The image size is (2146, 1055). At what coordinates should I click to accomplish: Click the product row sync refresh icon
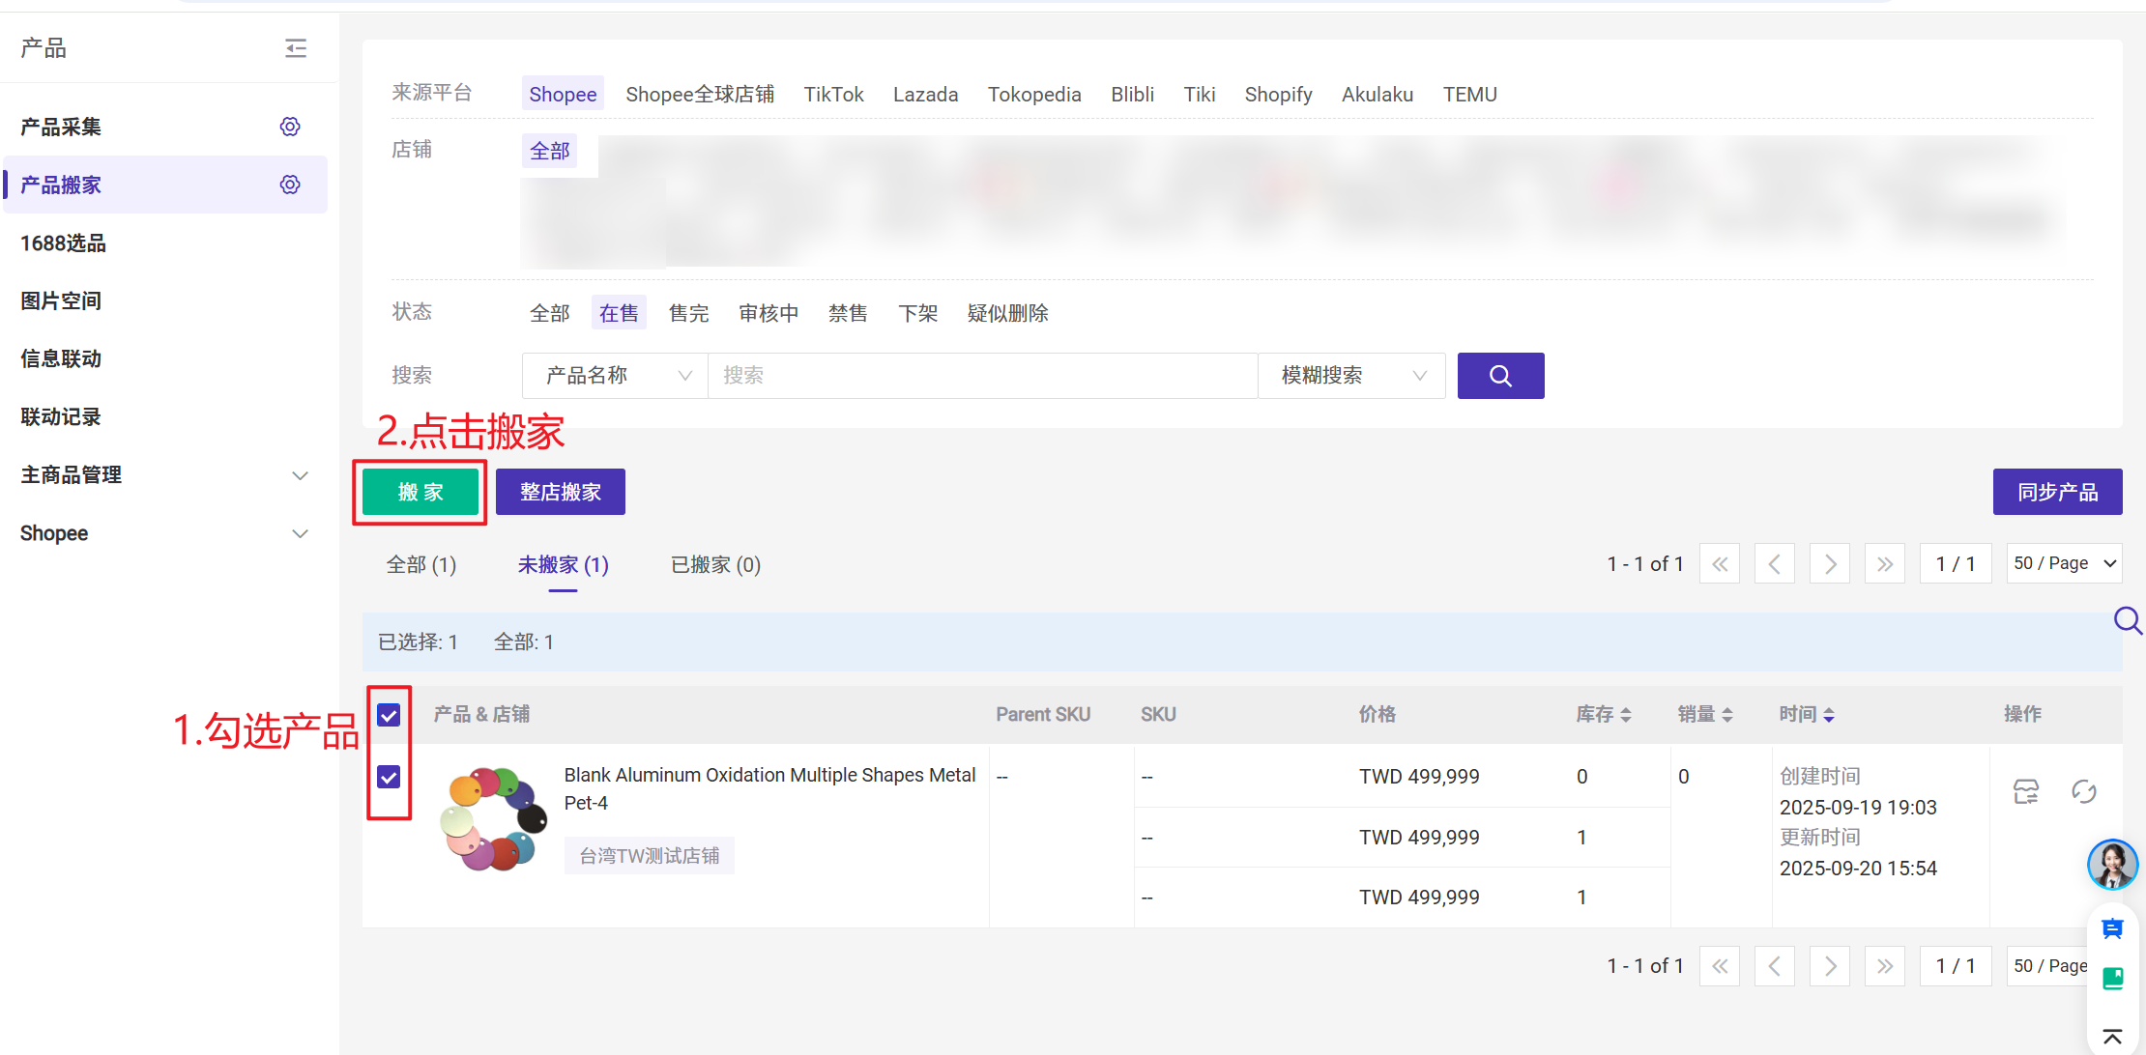click(2084, 792)
